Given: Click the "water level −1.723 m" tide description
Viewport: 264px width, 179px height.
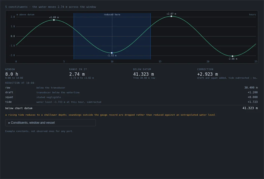Looking at the screenshot, I should click(69, 102).
